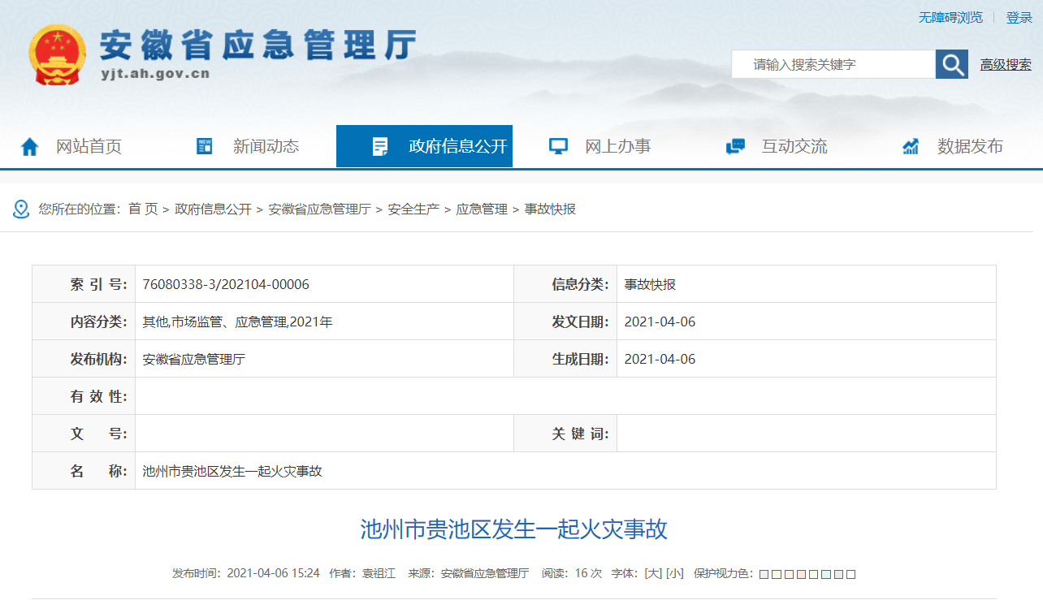Screen dimensions: 1043x600
Task: Set font size to small [小]
Action: click(x=674, y=573)
